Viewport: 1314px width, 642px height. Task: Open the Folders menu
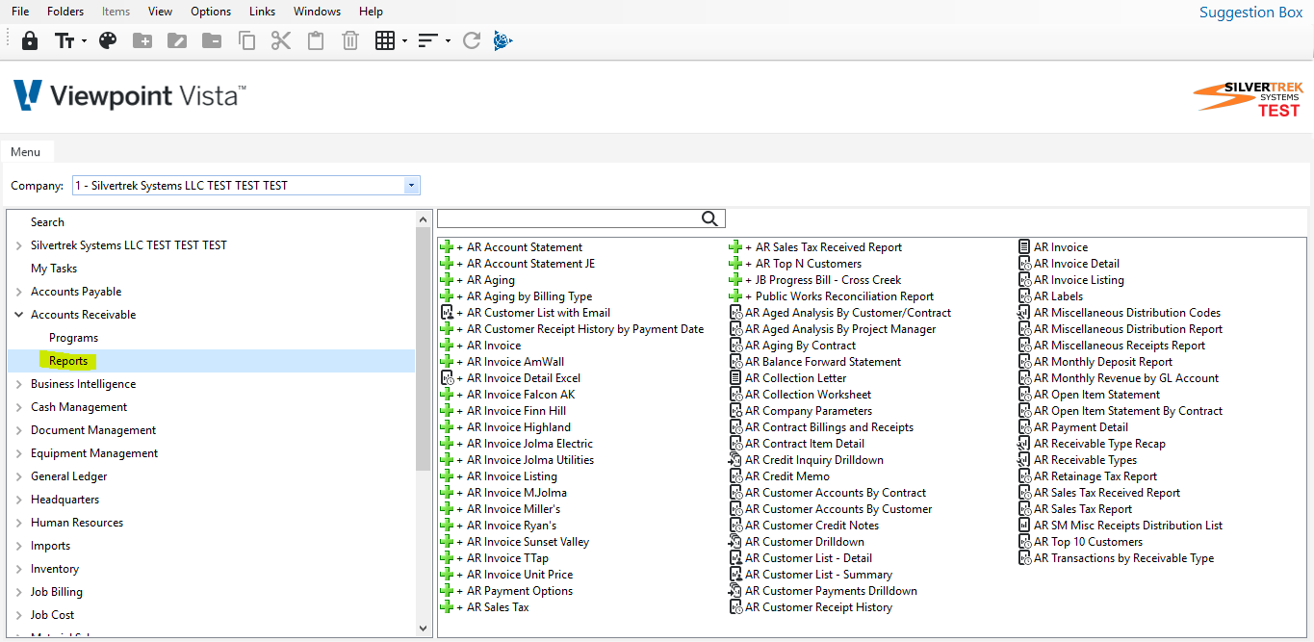(x=65, y=12)
